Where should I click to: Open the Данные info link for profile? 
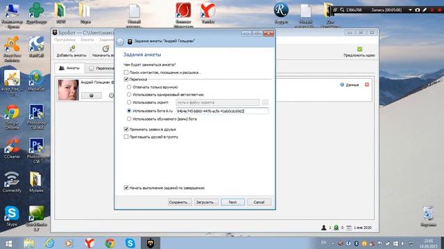(x=350, y=84)
